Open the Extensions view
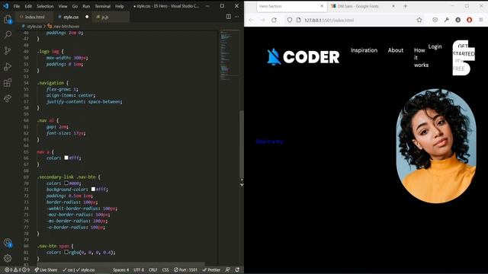488x274 pixels. click(8, 83)
